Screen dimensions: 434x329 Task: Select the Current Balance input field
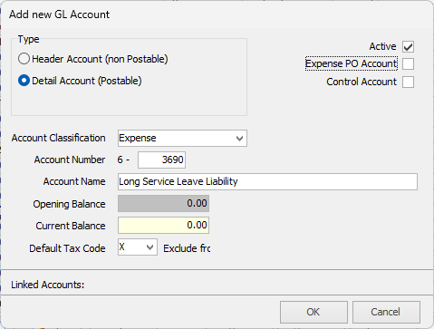[163, 225]
